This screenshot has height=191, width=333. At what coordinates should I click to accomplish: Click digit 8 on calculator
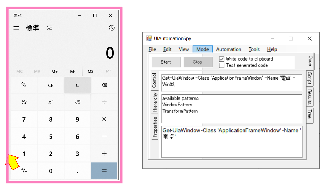point(51,119)
